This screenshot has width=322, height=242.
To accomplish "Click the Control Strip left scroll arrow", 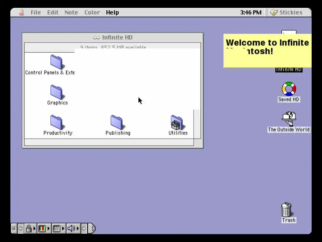I will point(20,228).
